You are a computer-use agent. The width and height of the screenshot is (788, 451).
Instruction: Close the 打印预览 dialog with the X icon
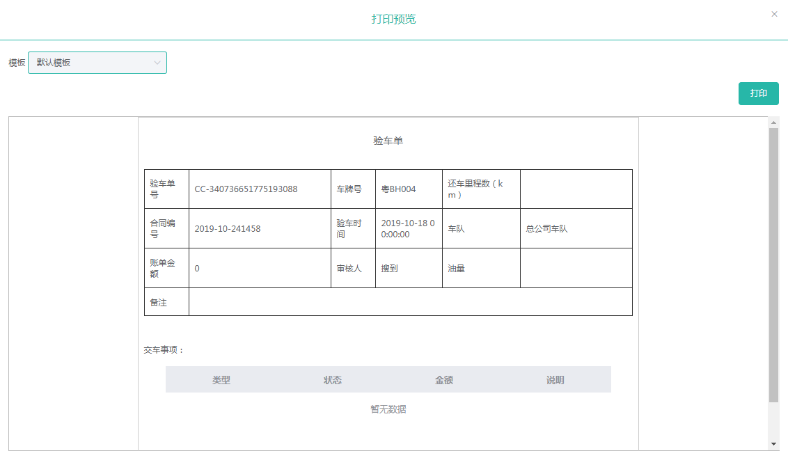[x=774, y=14]
